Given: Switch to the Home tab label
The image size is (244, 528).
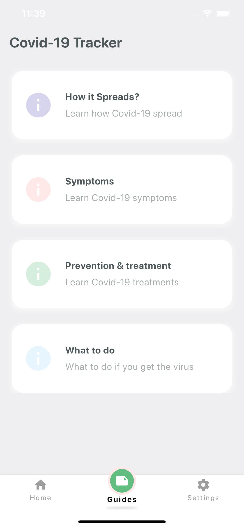Looking at the screenshot, I should point(41,498).
